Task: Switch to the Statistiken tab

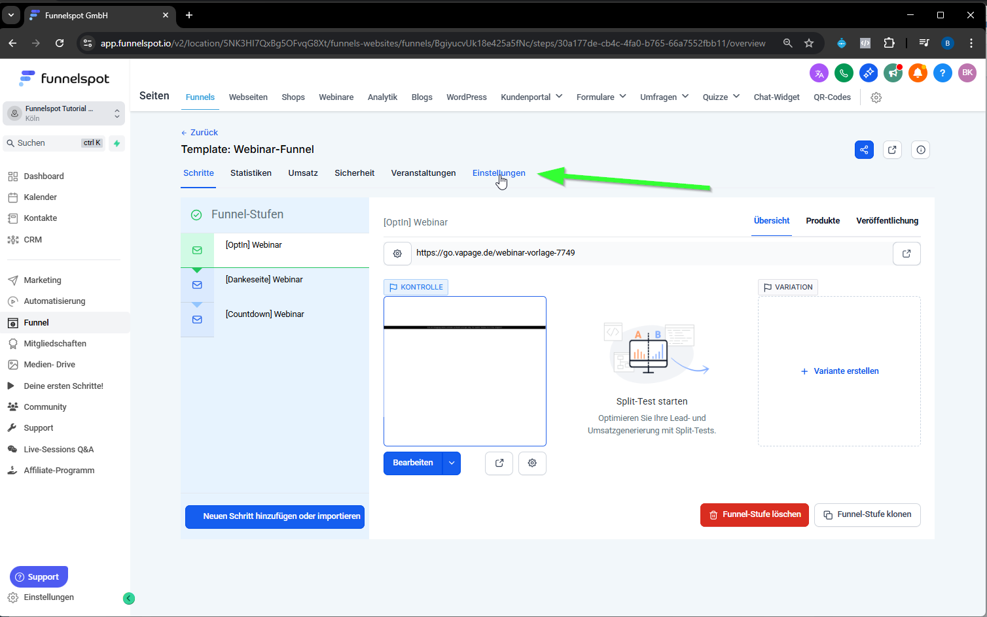Action: 251,173
